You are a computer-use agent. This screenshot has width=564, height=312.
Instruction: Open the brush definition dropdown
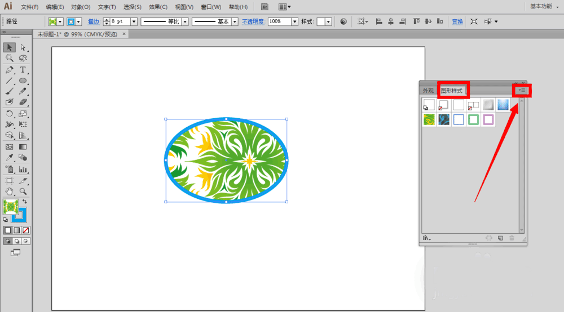pos(235,21)
